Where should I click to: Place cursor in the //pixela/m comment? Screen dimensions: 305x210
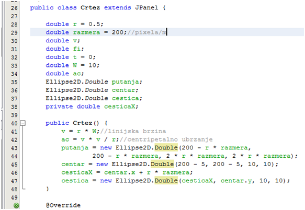(x=147, y=32)
